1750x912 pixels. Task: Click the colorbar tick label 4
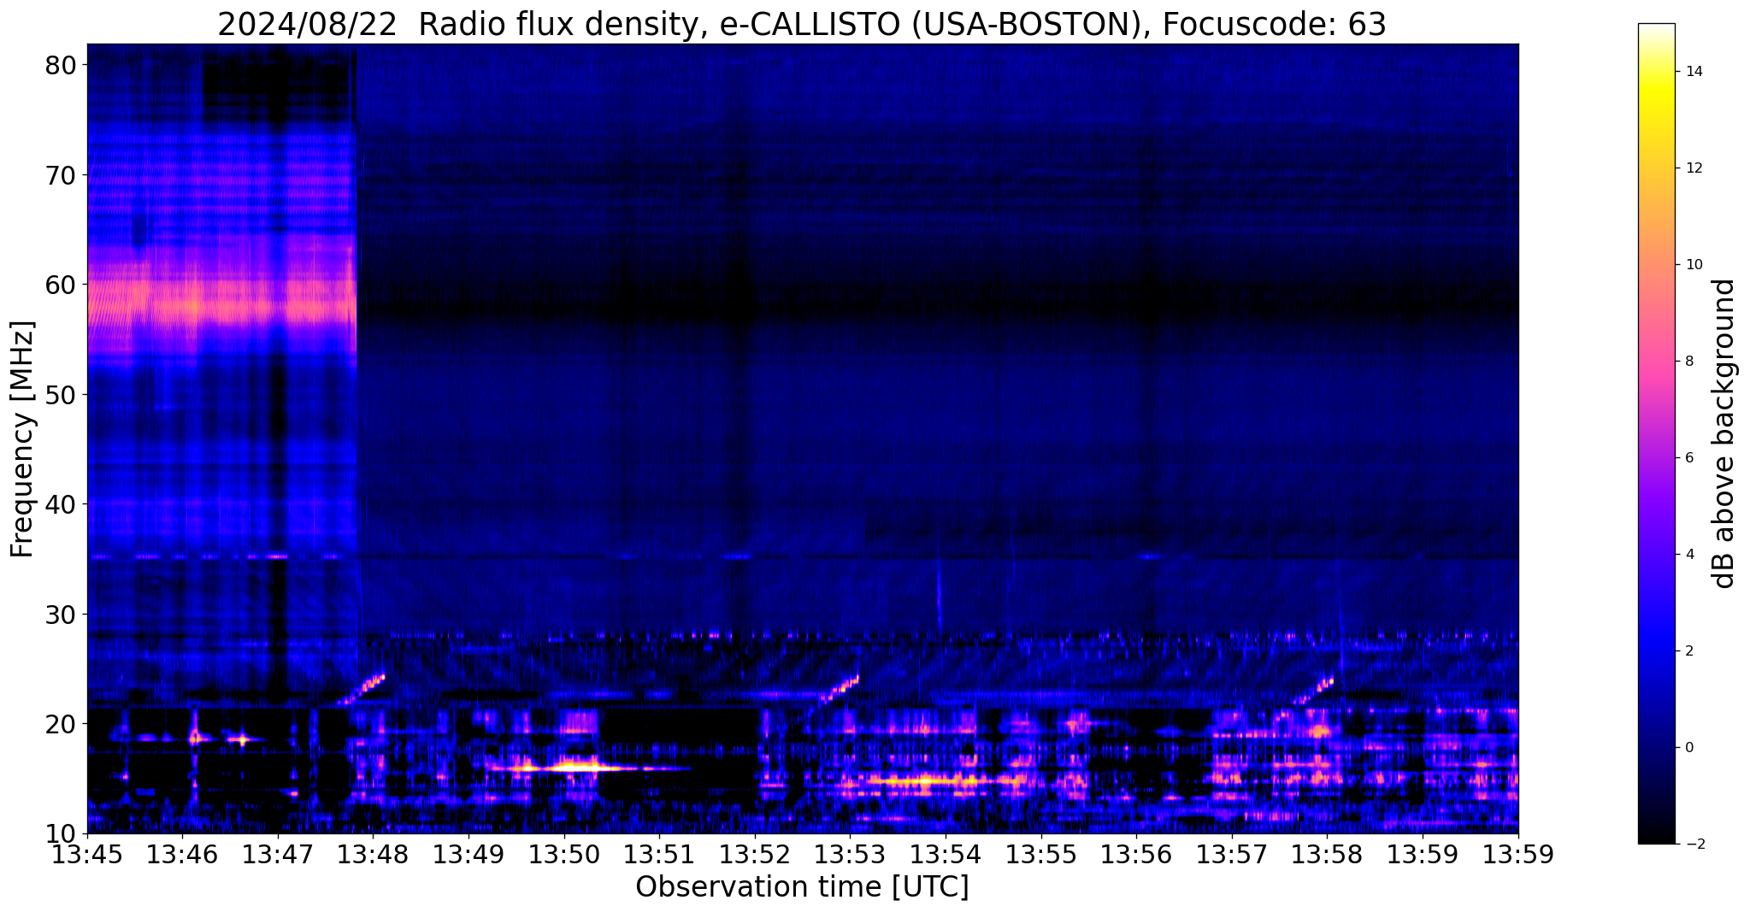tap(1689, 555)
